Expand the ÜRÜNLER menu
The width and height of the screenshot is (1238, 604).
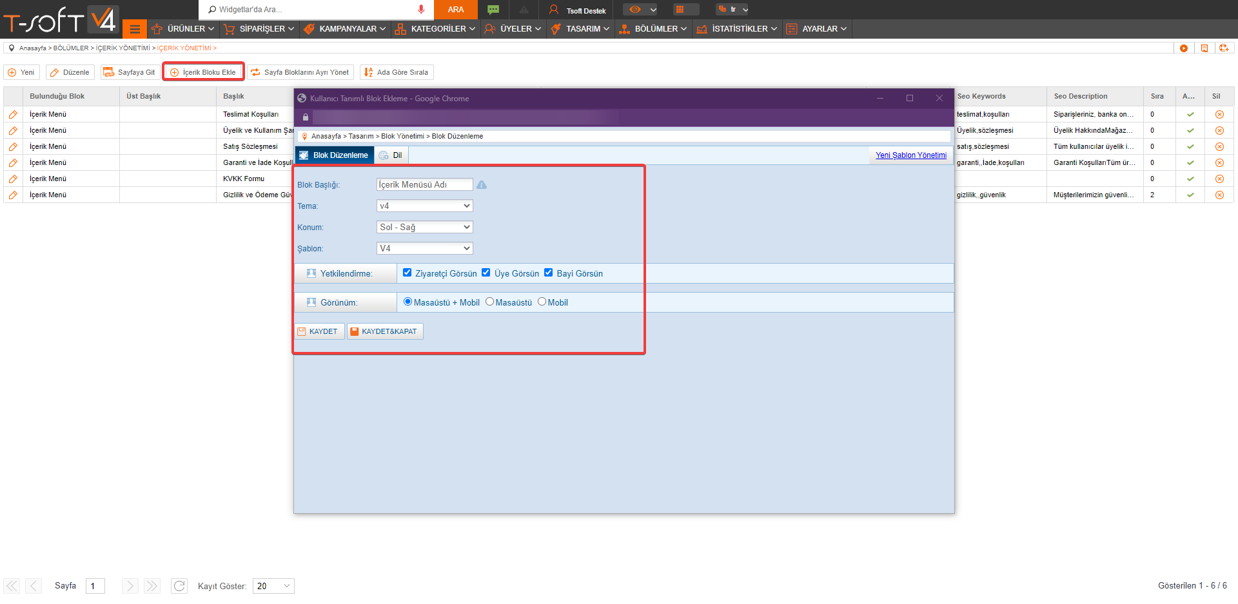click(183, 29)
